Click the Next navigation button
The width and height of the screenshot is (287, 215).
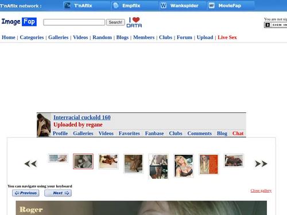point(58,193)
